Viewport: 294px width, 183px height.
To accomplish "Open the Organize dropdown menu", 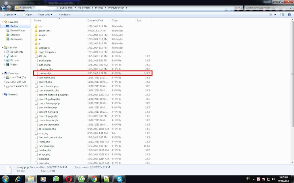I will [10, 15].
